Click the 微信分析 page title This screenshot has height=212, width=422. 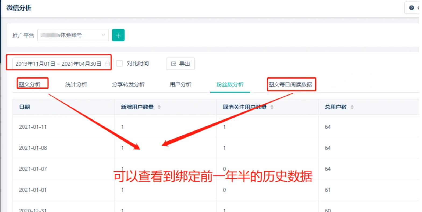pyautogui.click(x=19, y=8)
